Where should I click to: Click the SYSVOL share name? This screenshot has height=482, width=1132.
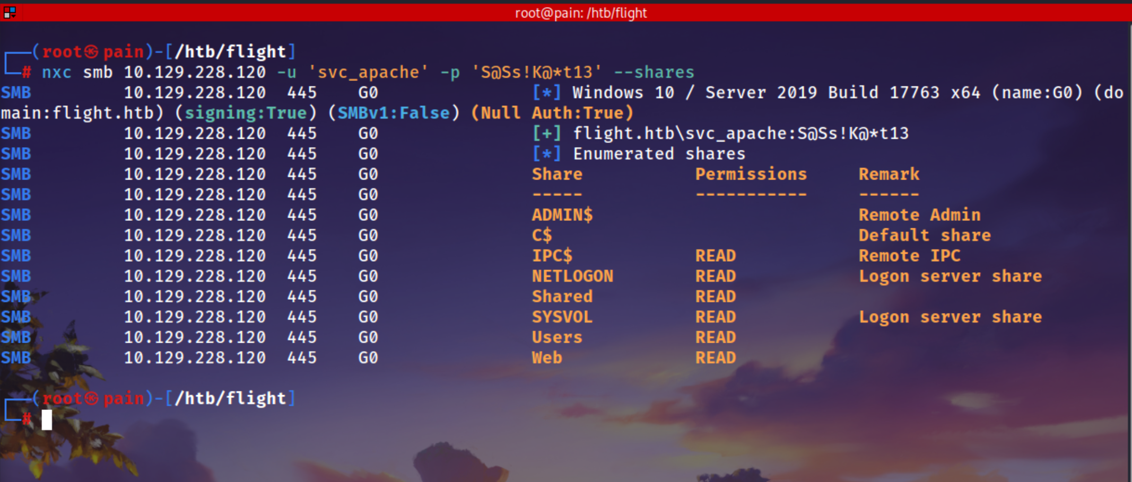point(562,317)
